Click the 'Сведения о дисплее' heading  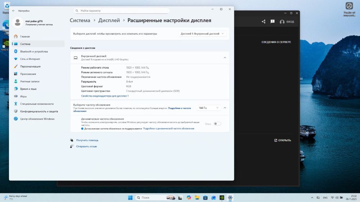point(83,48)
